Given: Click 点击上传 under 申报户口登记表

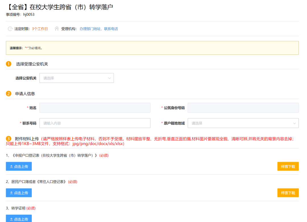Looking at the screenshot, I should pyautogui.click(x=19, y=166).
